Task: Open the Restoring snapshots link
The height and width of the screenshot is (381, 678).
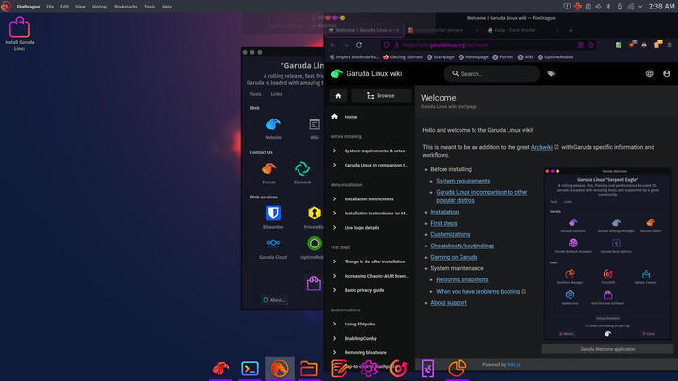Action: click(461, 280)
